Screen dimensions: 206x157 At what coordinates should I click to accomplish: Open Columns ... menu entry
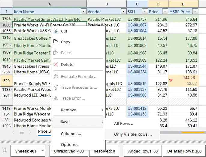point(78,134)
